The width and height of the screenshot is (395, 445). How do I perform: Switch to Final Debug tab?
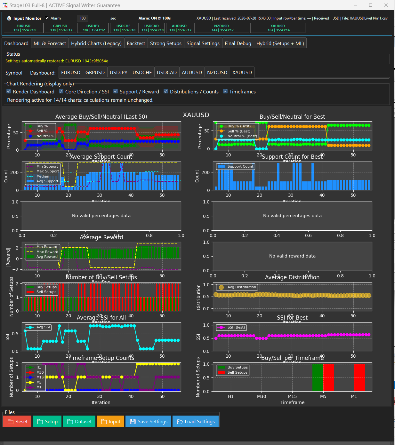[238, 44]
